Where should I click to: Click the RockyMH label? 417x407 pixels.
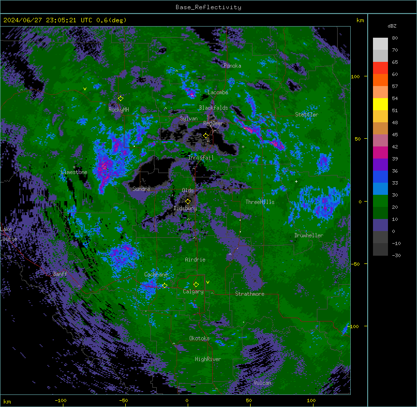tap(119, 110)
